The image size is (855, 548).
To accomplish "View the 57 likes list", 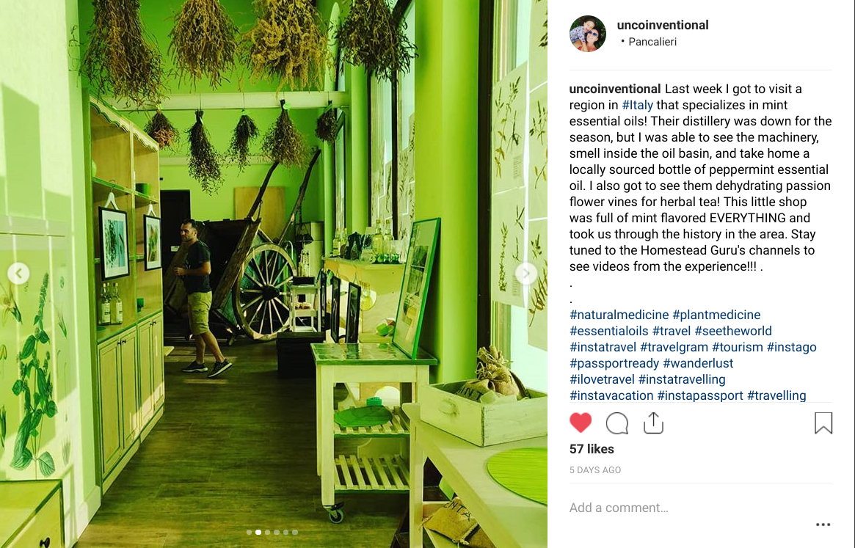I will (592, 449).
